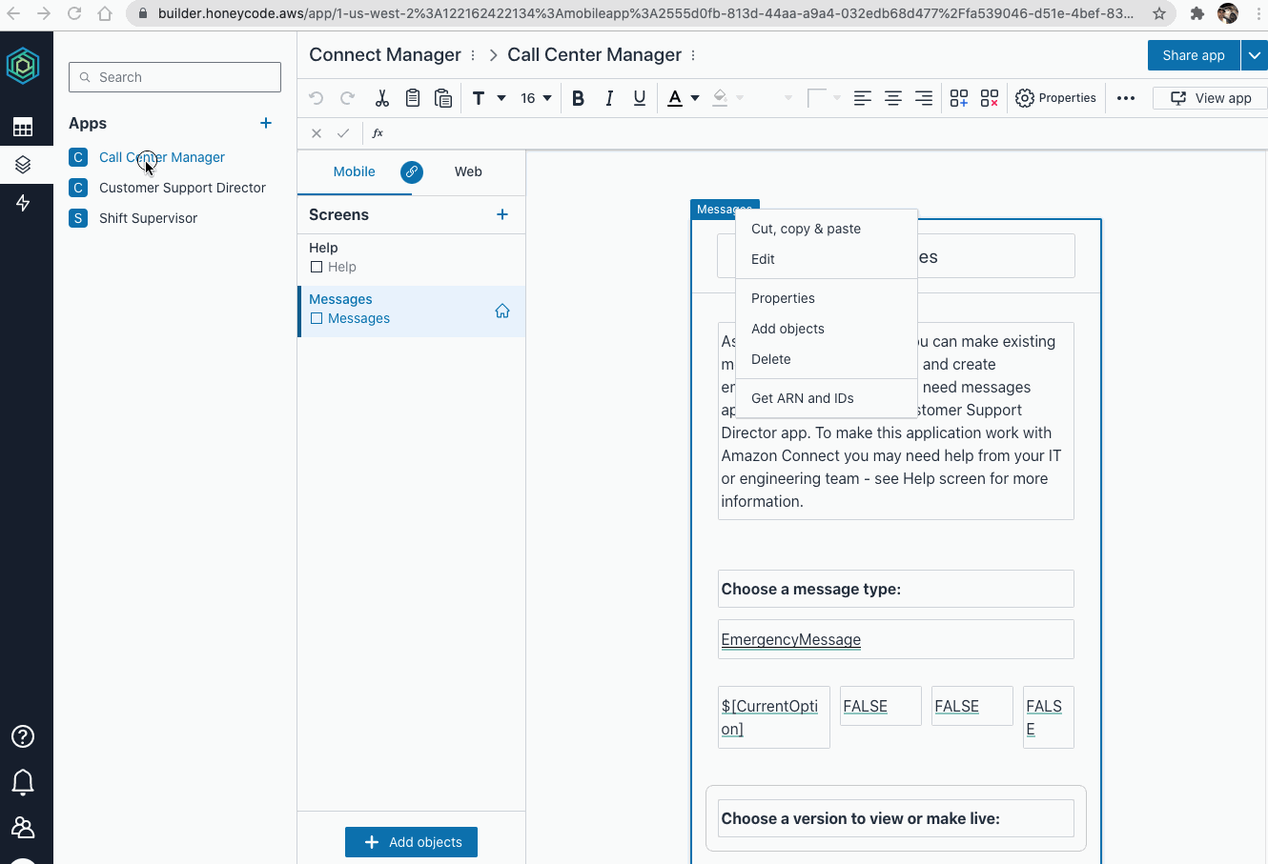Align text right
The width and height of the screenshot is (1268, 864).
(924, 98)
